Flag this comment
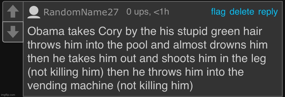 pos(218,12)
